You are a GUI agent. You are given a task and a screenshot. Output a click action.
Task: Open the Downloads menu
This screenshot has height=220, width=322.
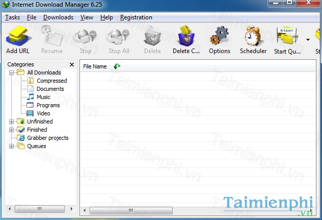[x=58, y=17]
